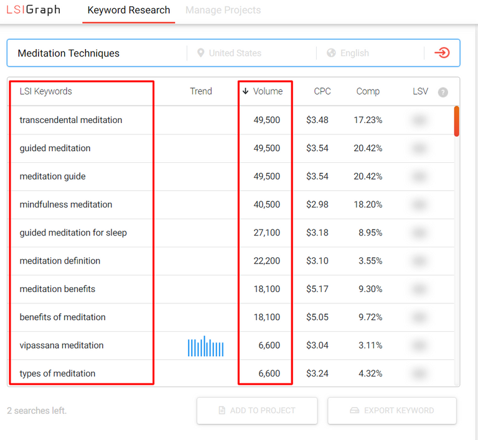Click the vipassana meditation trend chart

(206, 346)
